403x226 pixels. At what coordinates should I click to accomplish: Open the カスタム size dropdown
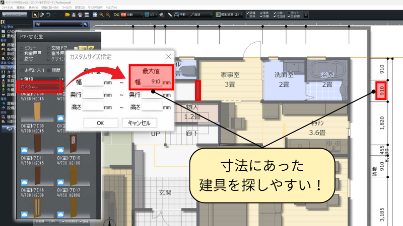39,86
